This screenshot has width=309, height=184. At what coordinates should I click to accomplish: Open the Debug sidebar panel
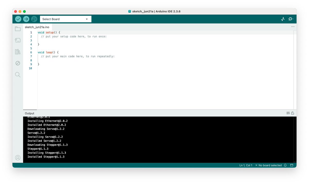[18, 63]
